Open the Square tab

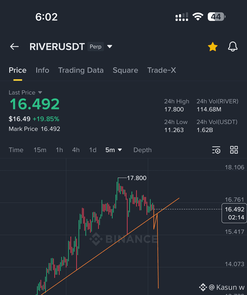click(125, 70)
